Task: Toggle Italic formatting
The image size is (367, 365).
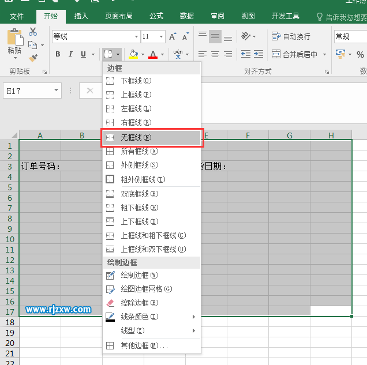Action: (x=70, y=54)
